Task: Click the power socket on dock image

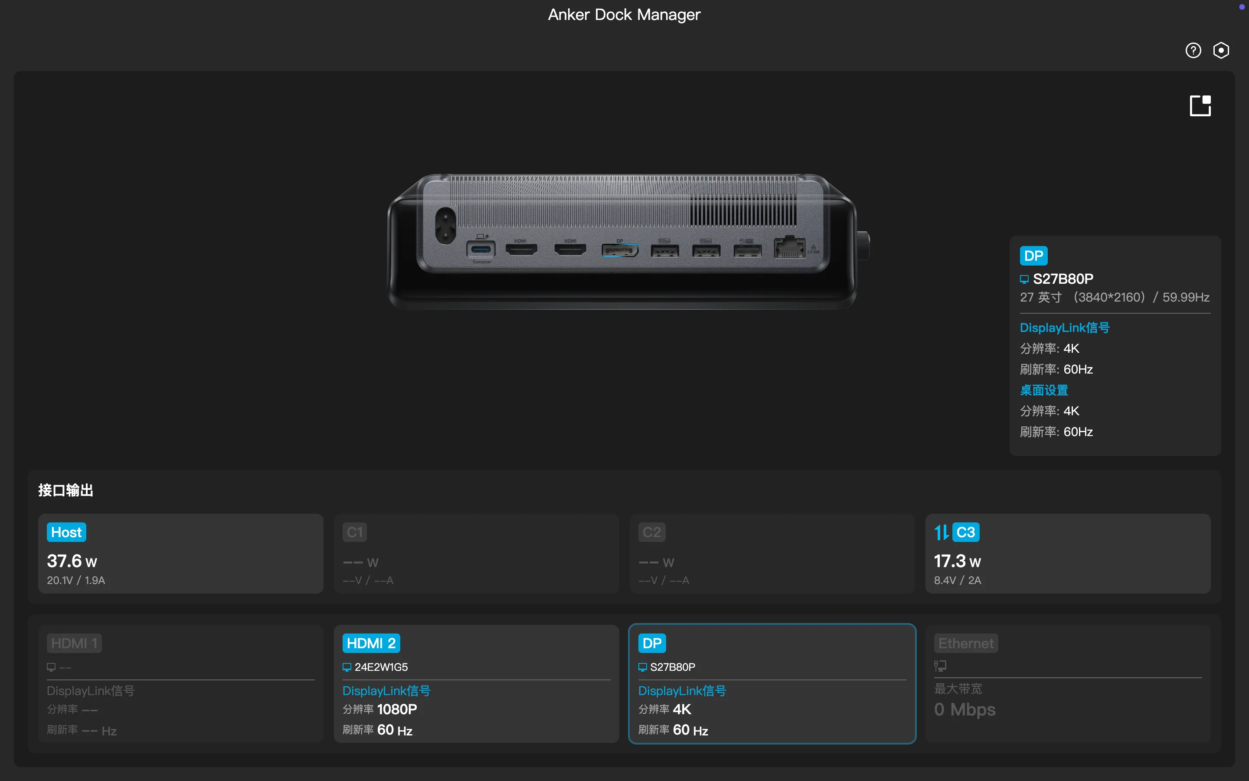Action: tap(445, 226)
